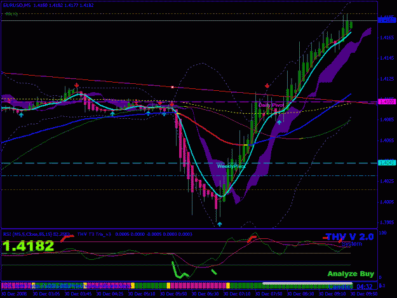Click the 30 Dec 09:50 time label
397x298 pixels.
[364, 294]
